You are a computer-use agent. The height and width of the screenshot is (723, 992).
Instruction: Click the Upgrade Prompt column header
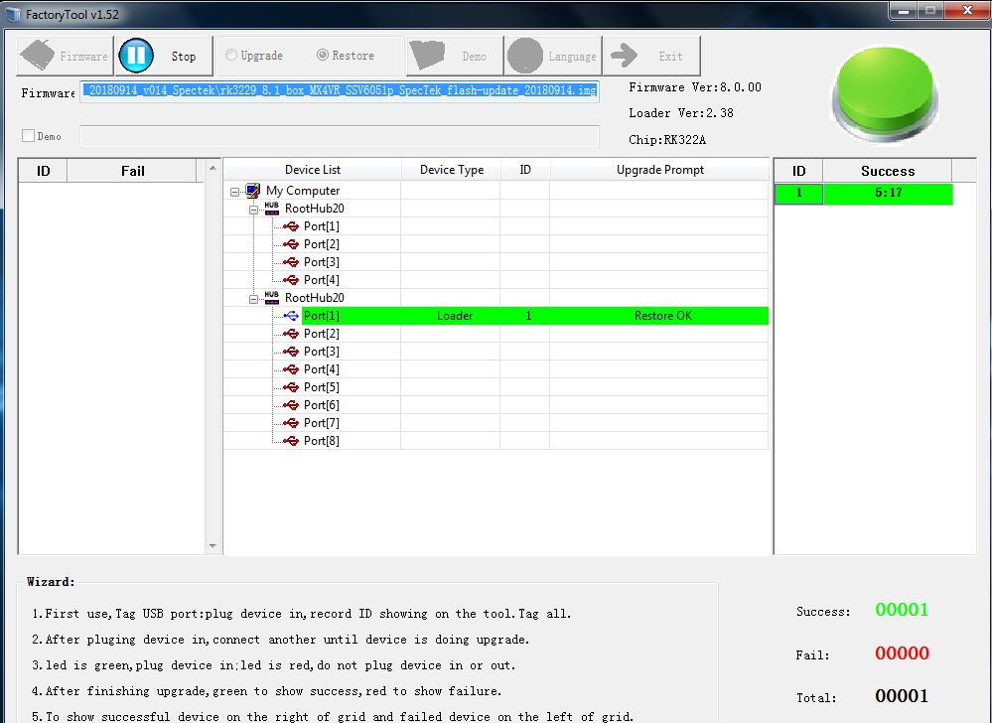point(660,170)
